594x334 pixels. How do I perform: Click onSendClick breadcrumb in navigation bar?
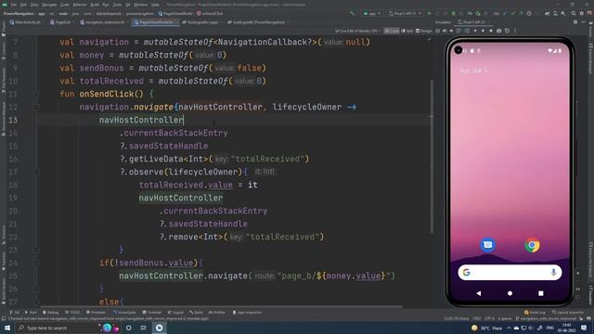point(210,13)
